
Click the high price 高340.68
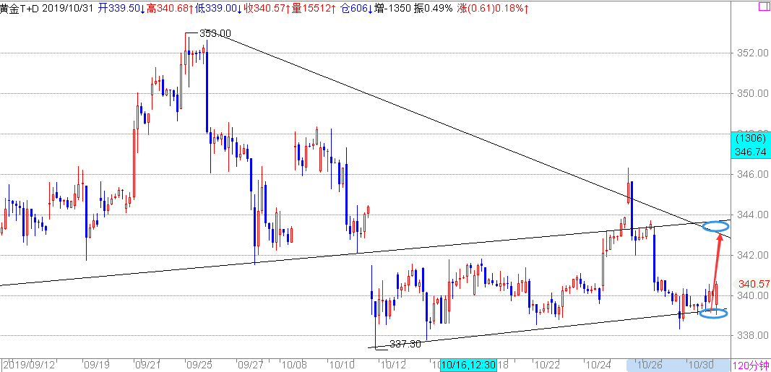point(168,9)
